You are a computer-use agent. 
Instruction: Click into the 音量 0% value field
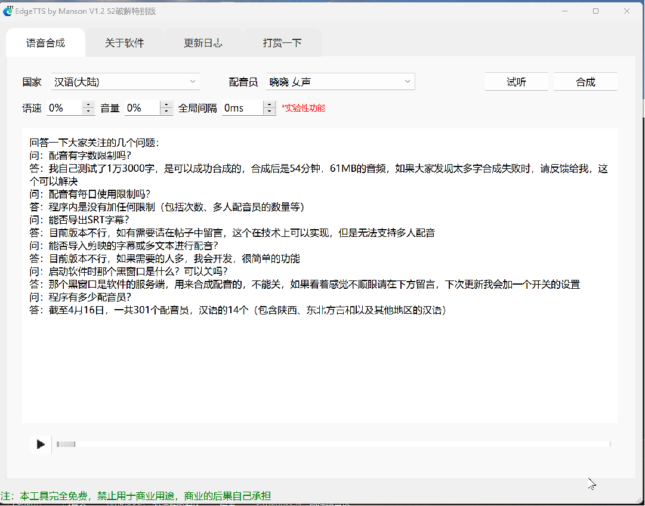[142, 108]
